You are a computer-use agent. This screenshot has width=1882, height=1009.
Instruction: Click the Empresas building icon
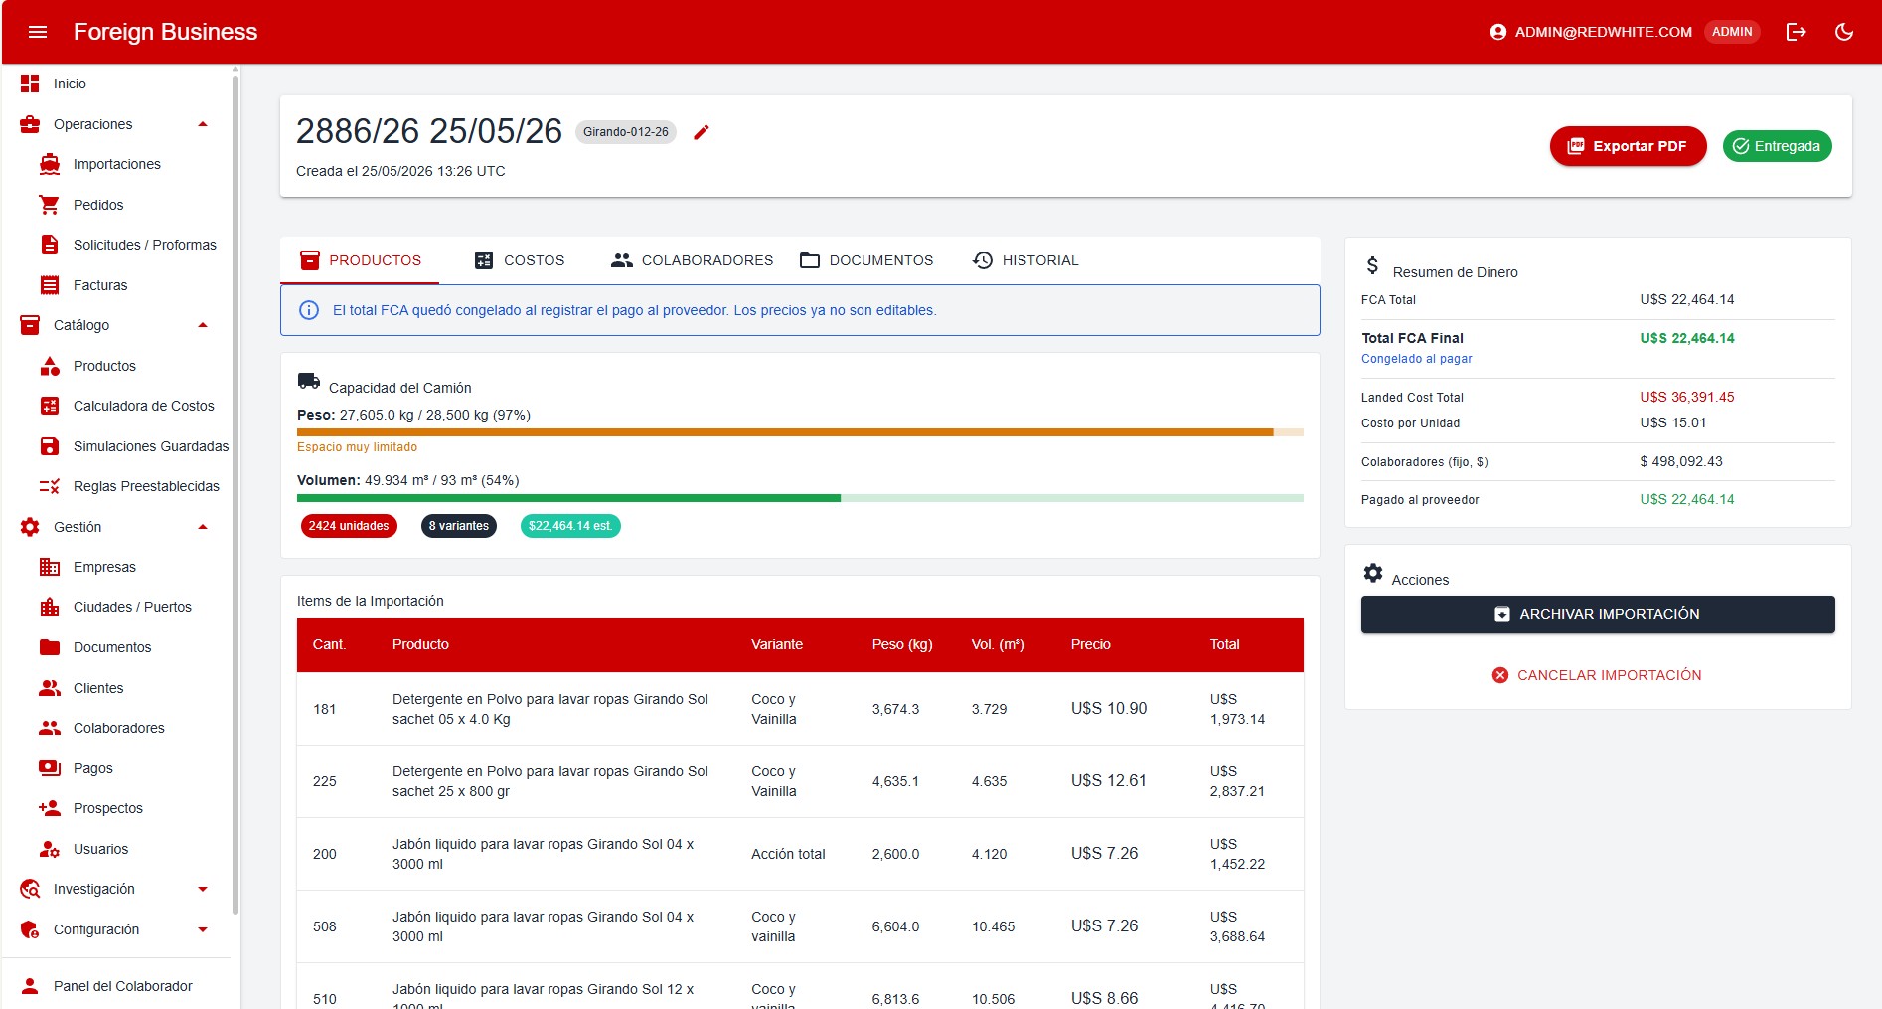point(50,567)
